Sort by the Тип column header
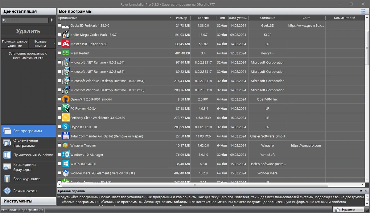Screen dimensions: 370x213 pyautogui.click(x=222, y=18)
